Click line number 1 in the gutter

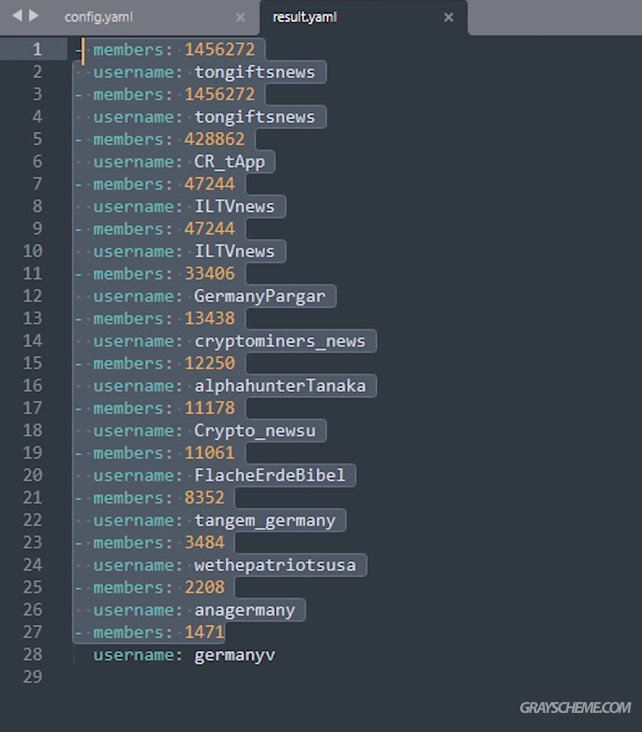[x=38, y=50]
